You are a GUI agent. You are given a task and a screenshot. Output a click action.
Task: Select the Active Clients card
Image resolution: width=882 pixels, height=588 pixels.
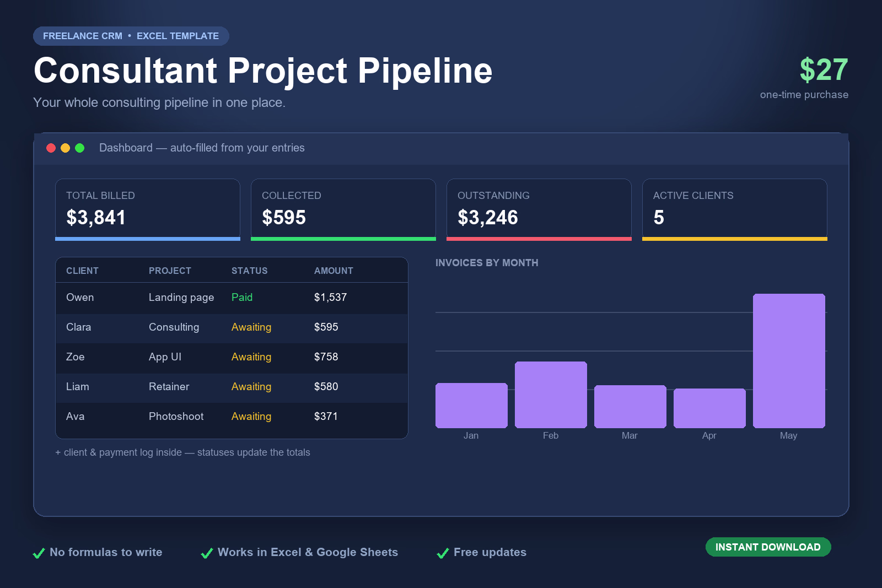(x=735, y=209)
